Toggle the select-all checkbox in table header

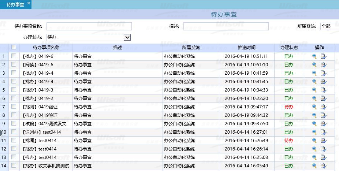(14, 47)
